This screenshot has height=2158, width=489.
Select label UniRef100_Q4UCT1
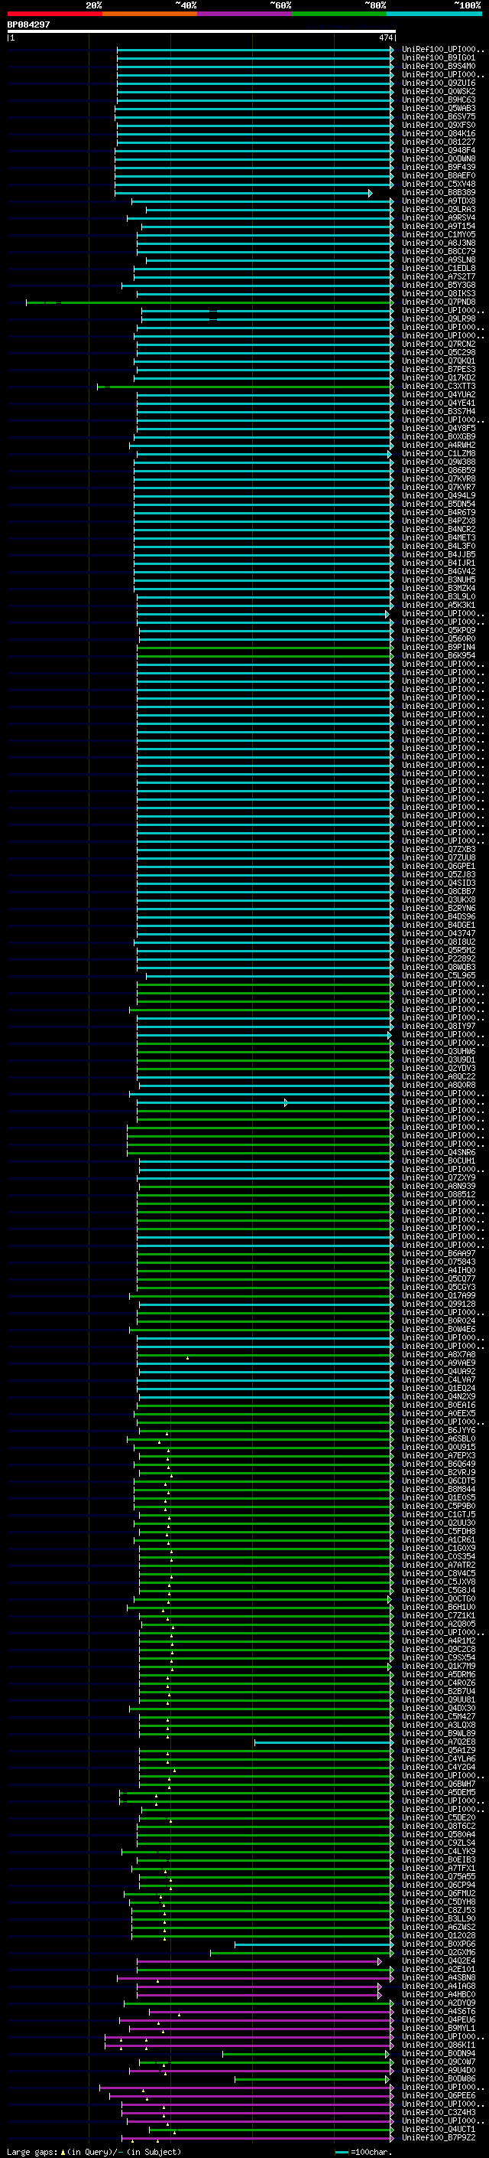(438, 2129)
